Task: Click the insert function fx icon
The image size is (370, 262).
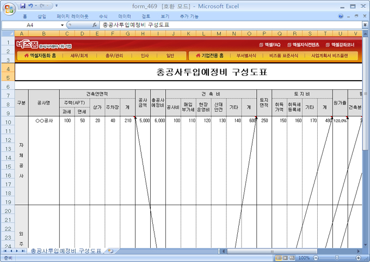Action: [x=95, y=25]
